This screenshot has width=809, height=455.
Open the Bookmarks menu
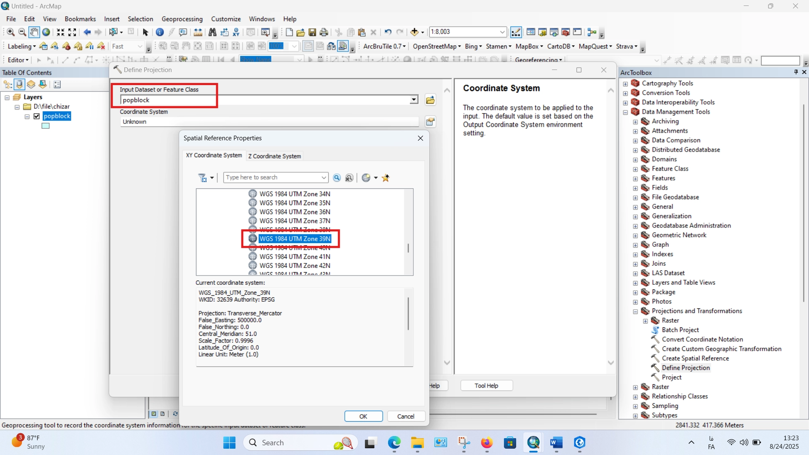pyautogui.click(x=80, y=19)
